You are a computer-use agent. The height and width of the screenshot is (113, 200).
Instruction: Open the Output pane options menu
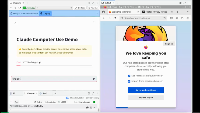[189, 3]
